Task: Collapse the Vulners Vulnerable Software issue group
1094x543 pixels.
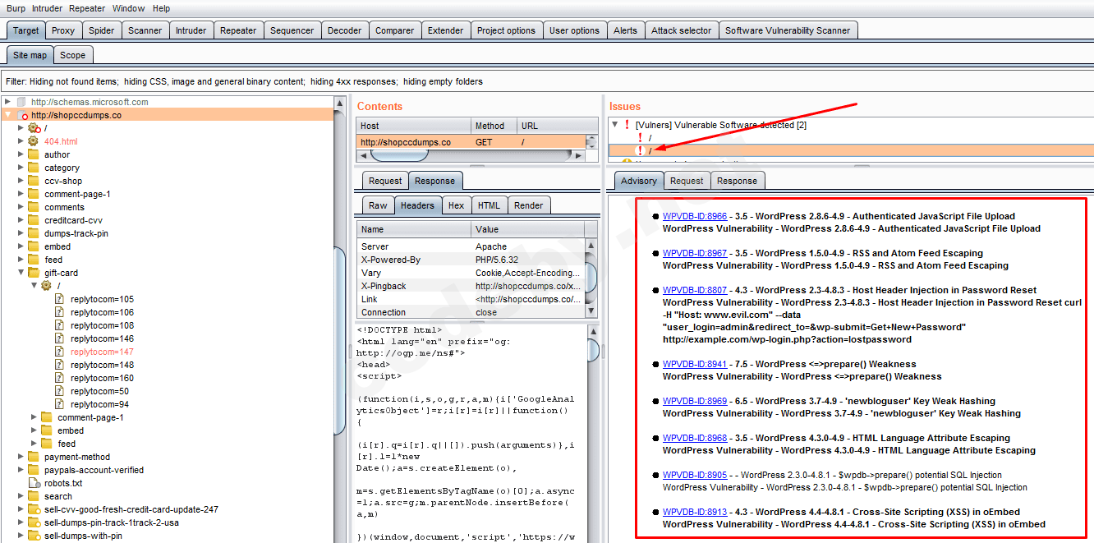Action: point(614,125)
